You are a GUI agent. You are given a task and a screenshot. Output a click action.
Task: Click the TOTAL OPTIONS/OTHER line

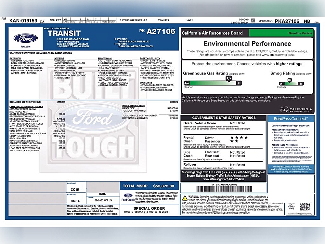point(150,111)
